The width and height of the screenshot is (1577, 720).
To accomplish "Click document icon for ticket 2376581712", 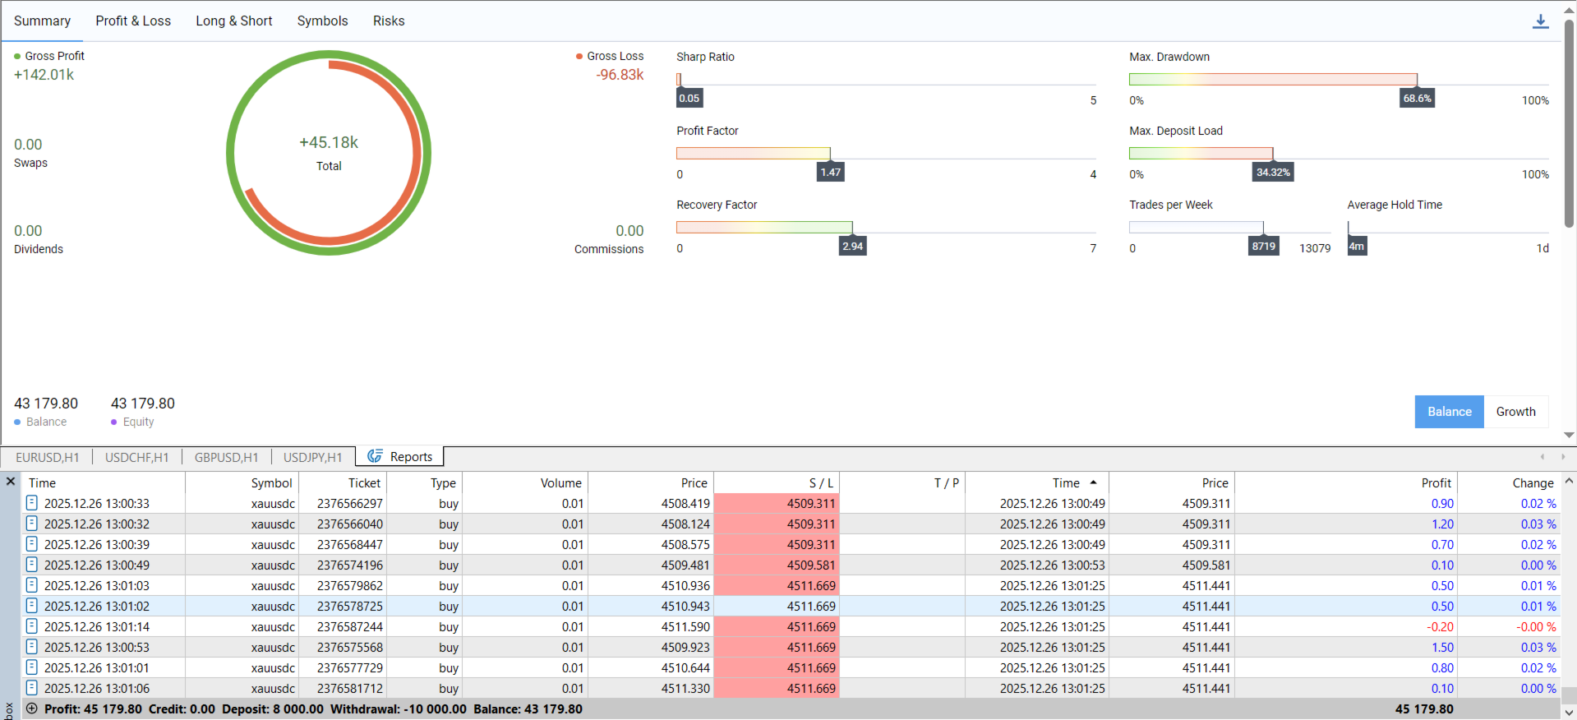I will pos(32,688).
